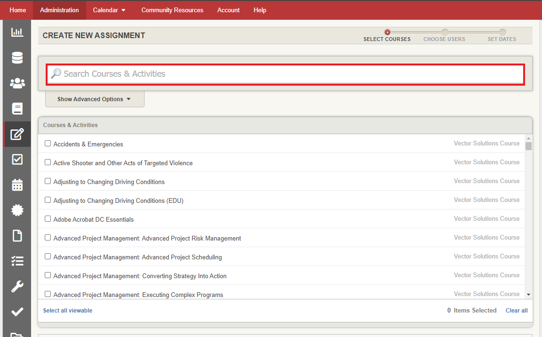Screen dimensions: 542x337
Task: Check the Accidents & Emergencies course checkbox
Action: tap(48, 143)
